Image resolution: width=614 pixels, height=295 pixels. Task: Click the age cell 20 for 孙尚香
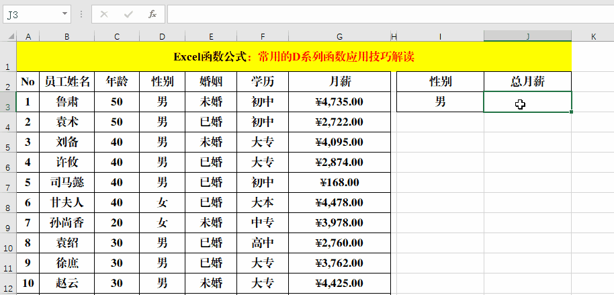coord(117,223)
